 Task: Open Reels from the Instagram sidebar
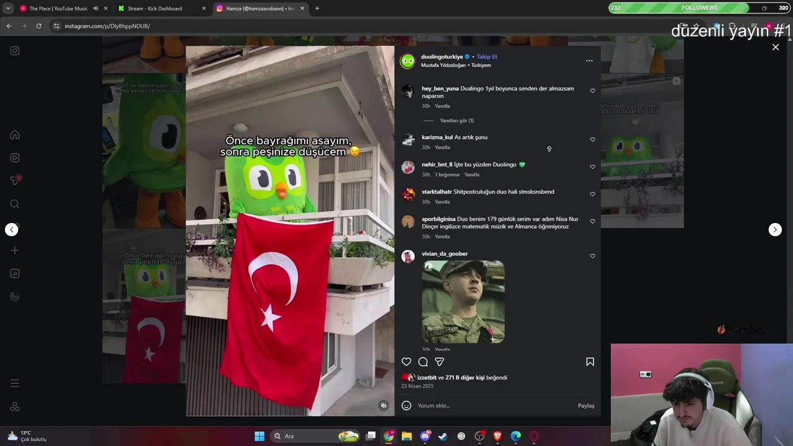(15, 157)
